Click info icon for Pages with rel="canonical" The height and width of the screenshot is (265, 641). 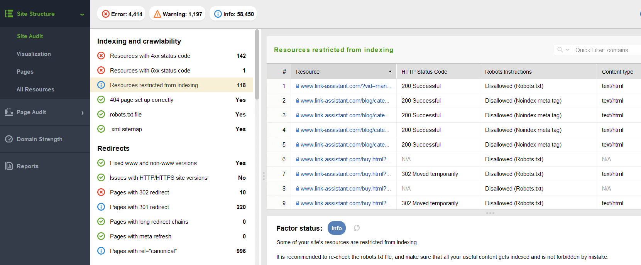[x=101, y=251]
